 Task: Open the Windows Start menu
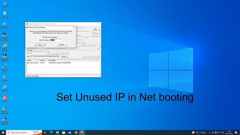(x=3, y=132)
